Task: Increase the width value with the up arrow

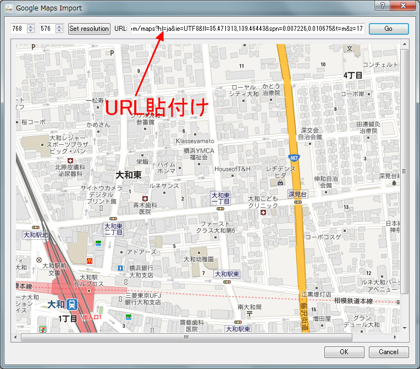Action: tap(30, 26)
